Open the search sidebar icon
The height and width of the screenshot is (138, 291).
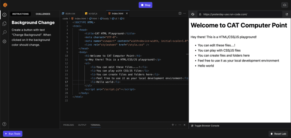click(x=4, y=33)
